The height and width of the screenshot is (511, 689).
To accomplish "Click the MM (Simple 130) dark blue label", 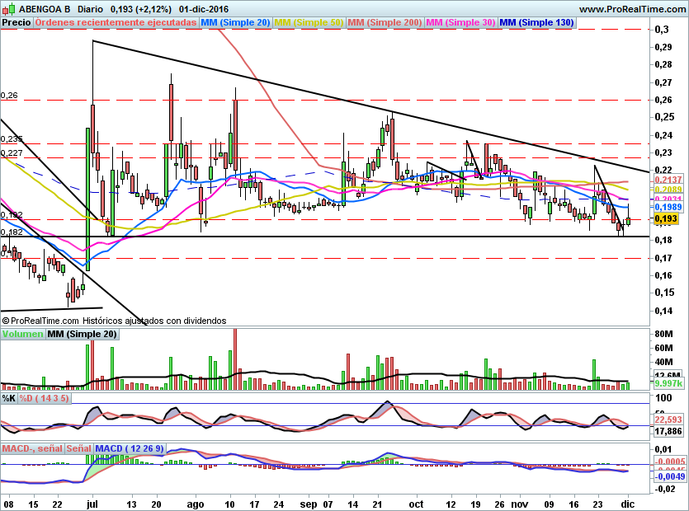I will pyautogui.click(x=536, y=22).
